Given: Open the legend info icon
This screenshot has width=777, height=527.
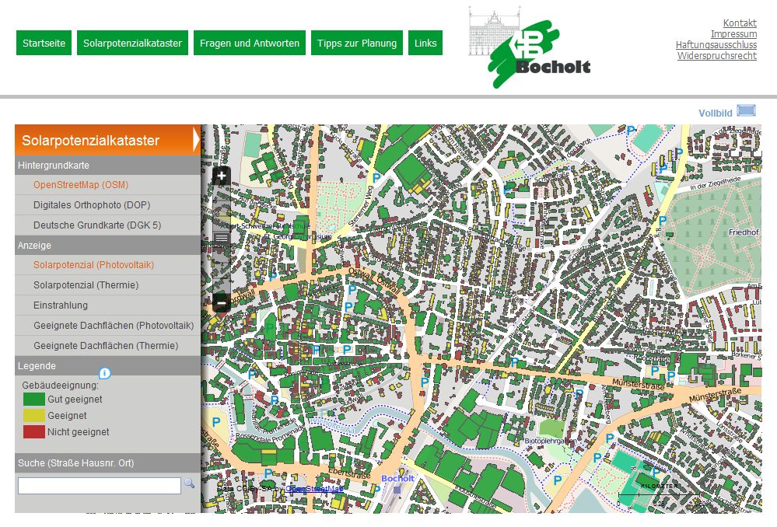Looking at the screenshot, I should tap(104, 373).
